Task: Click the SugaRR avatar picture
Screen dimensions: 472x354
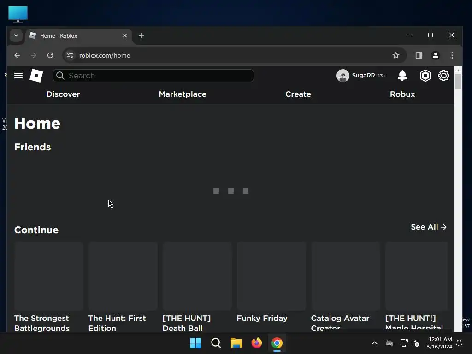Action: 342,76
